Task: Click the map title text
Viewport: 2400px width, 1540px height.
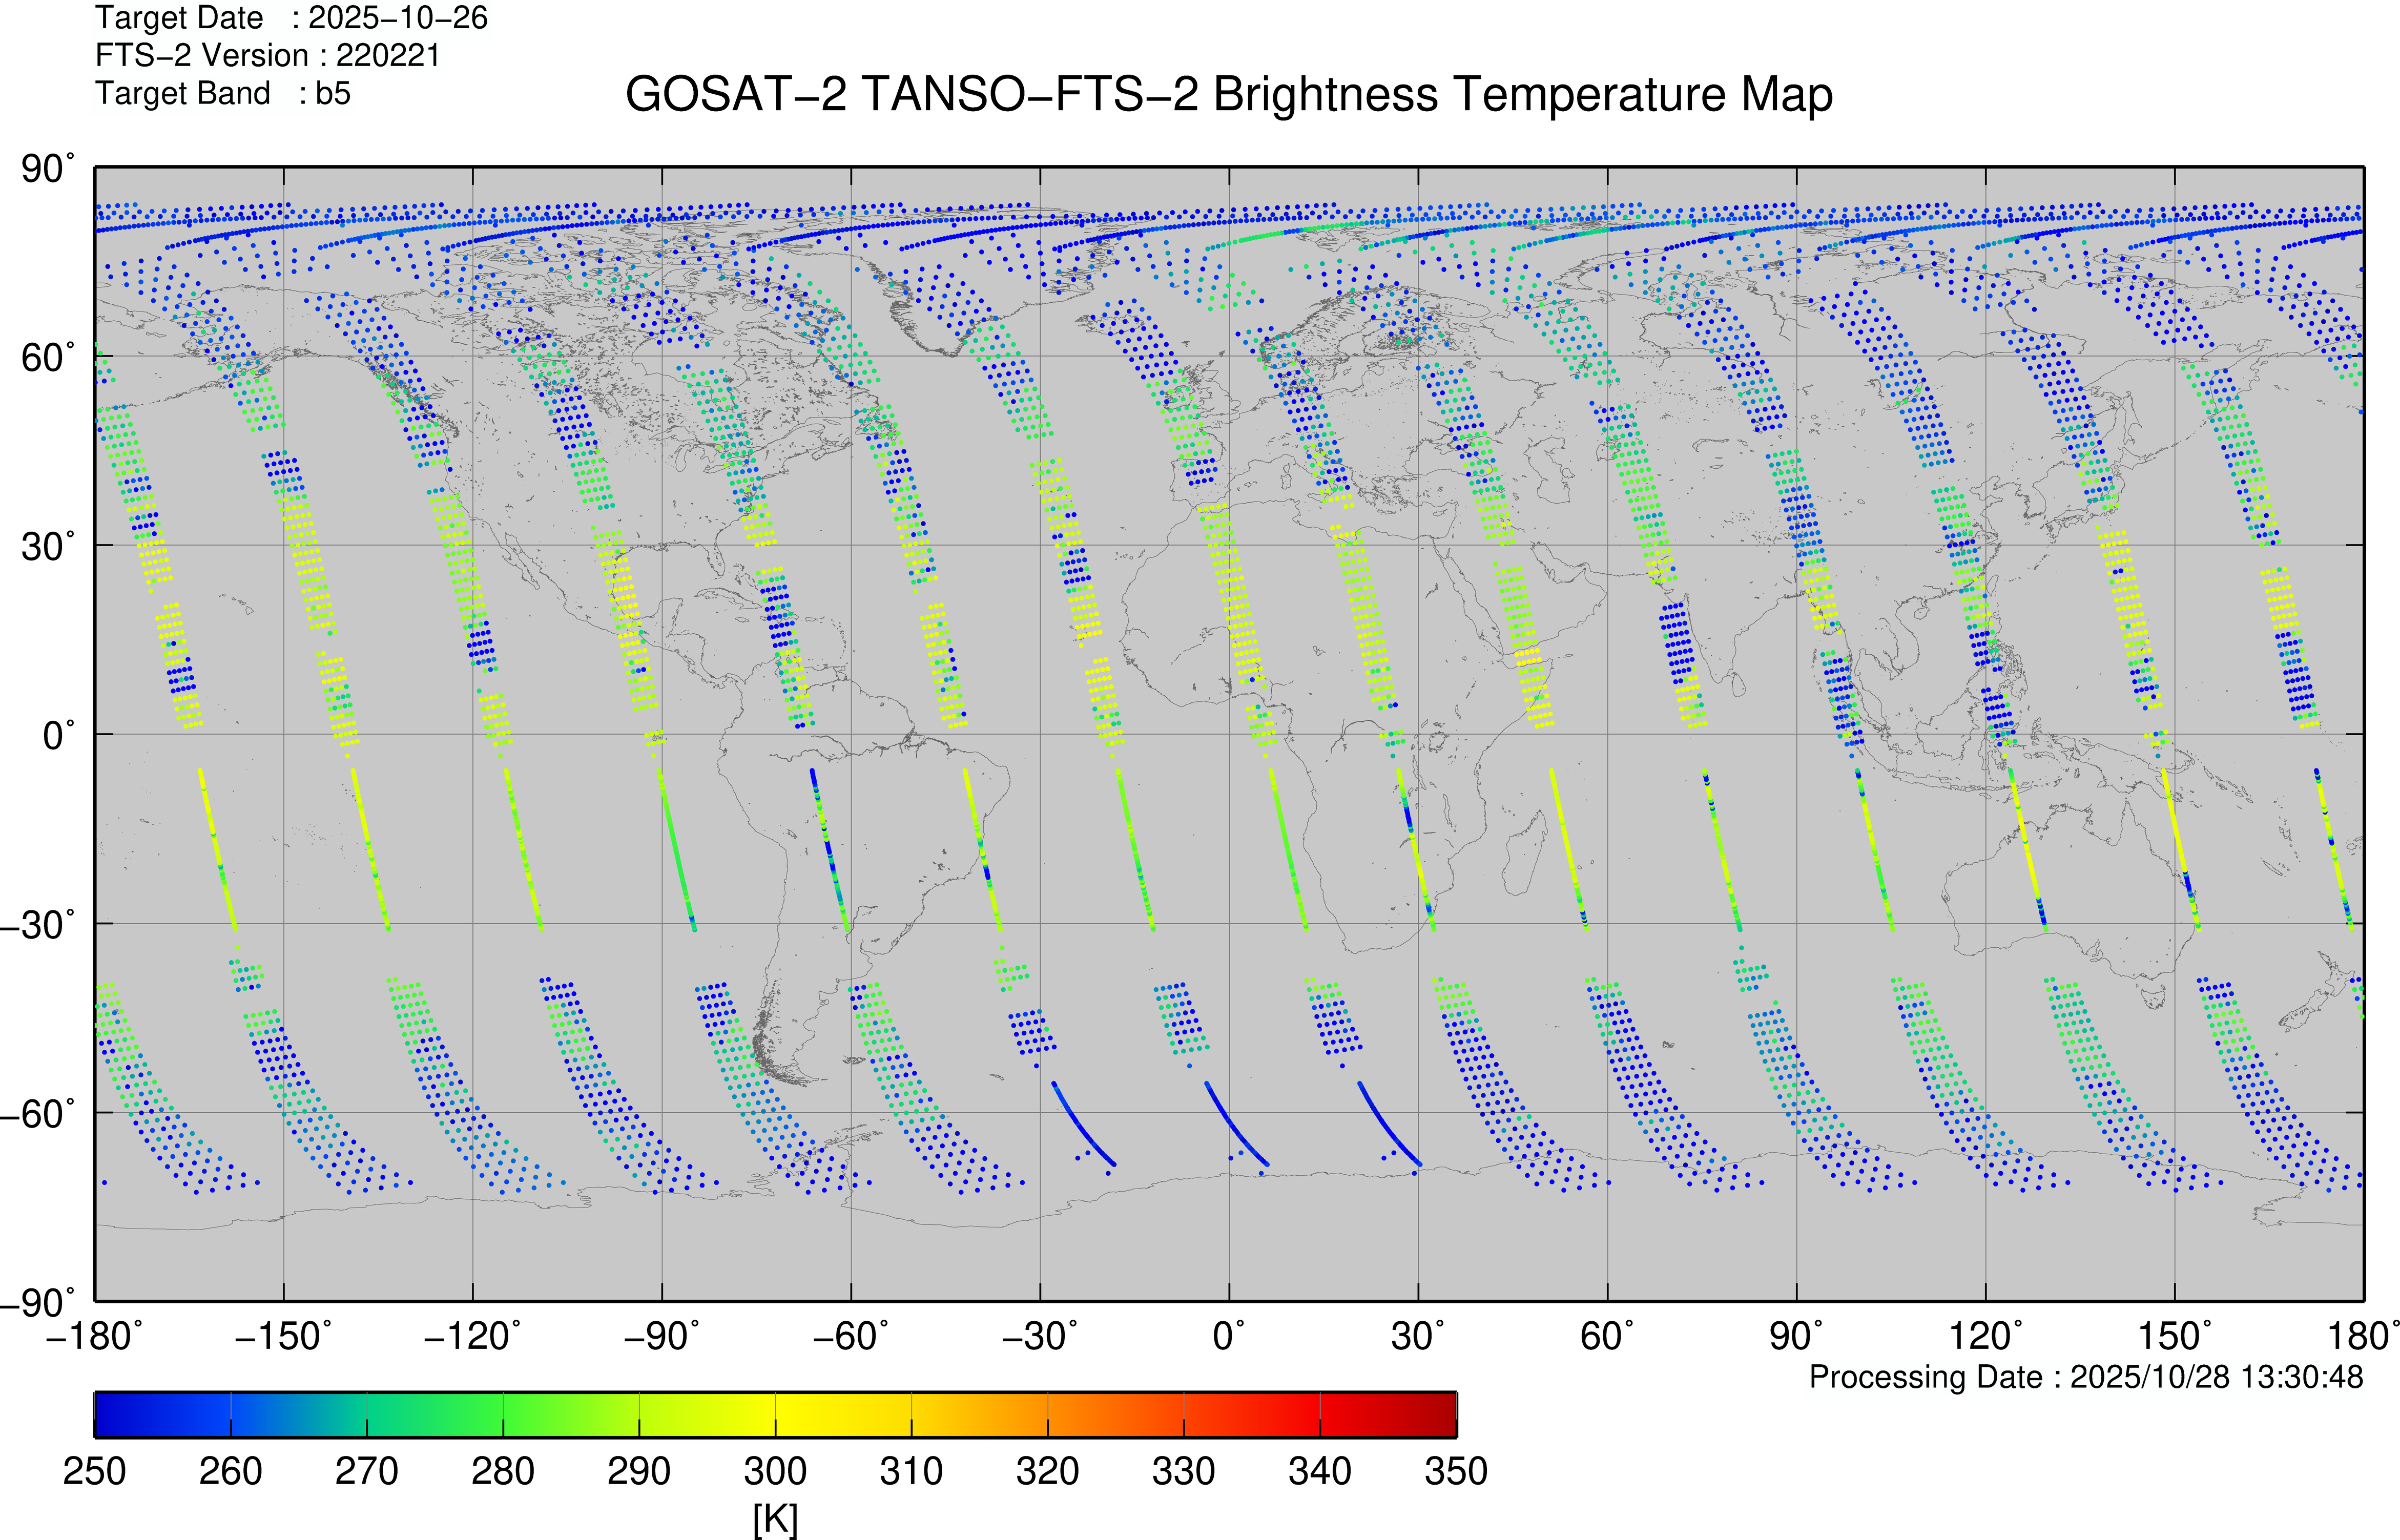Action: tap(1228, 95)
